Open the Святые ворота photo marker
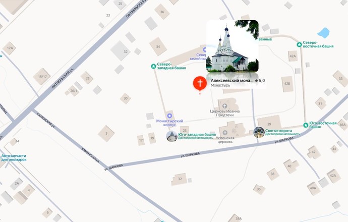 (x=259, y=132)
